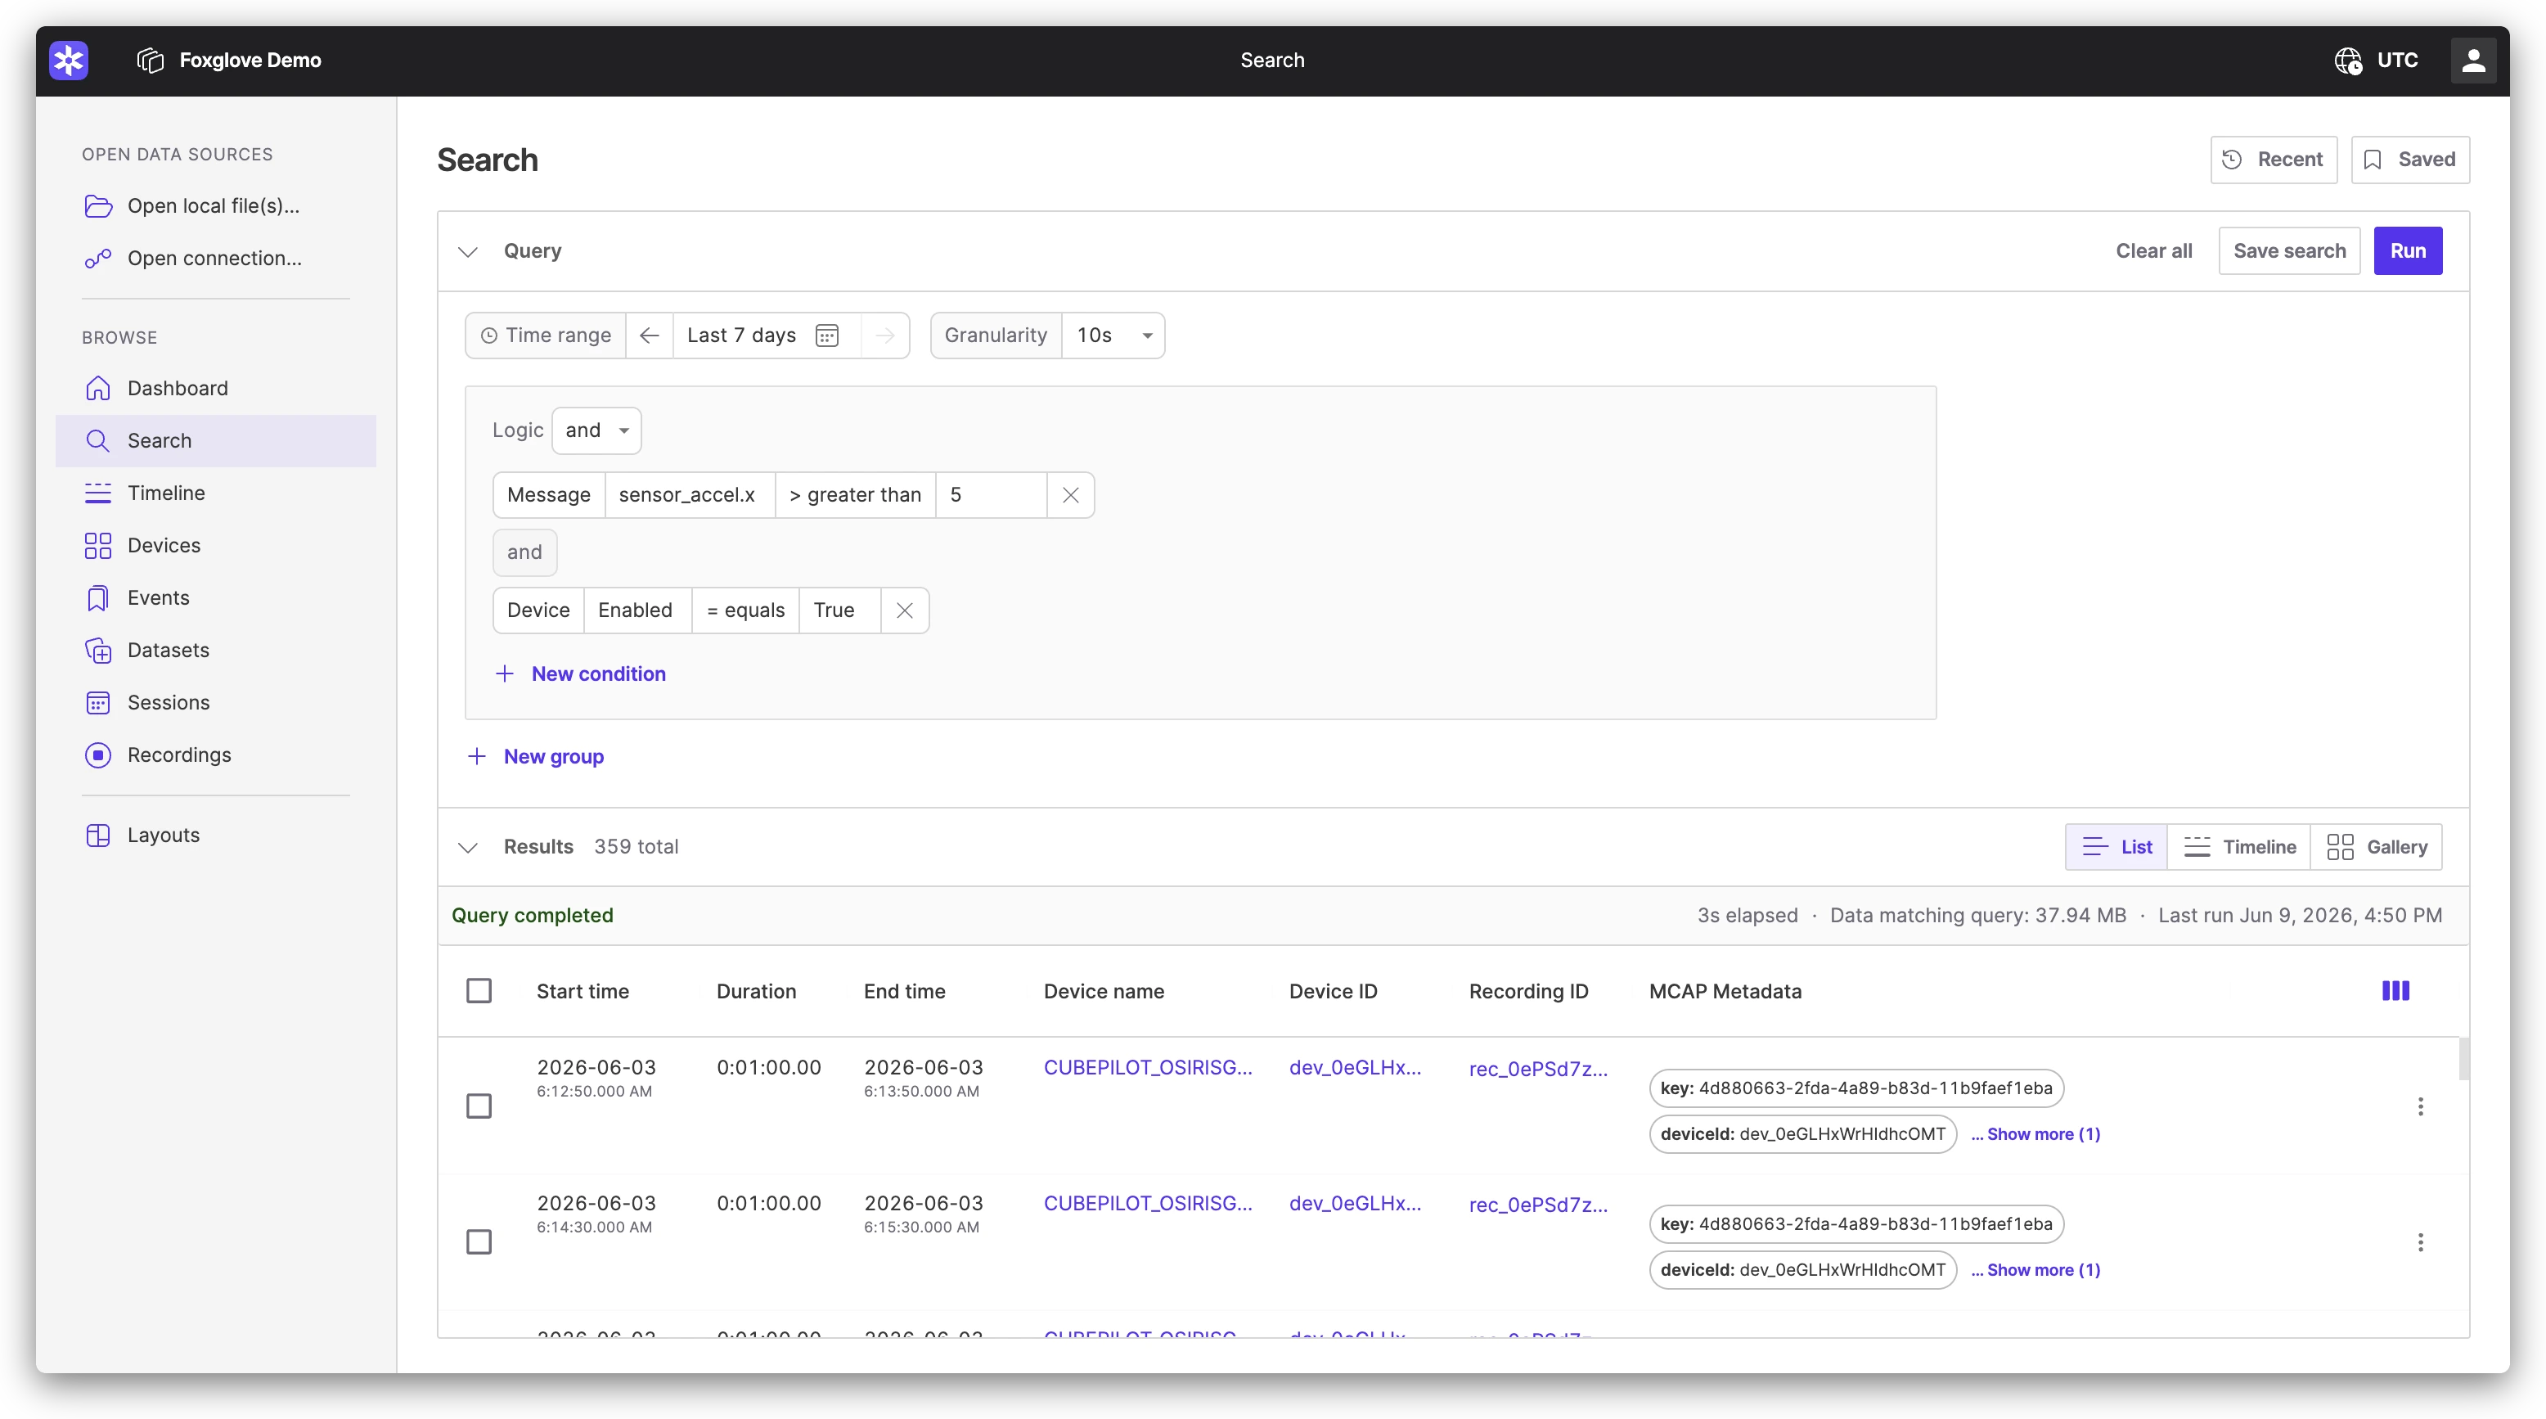This screenshot has height=1419, width=2546.
Task: Open the Devices page
Action: [215, 546]
